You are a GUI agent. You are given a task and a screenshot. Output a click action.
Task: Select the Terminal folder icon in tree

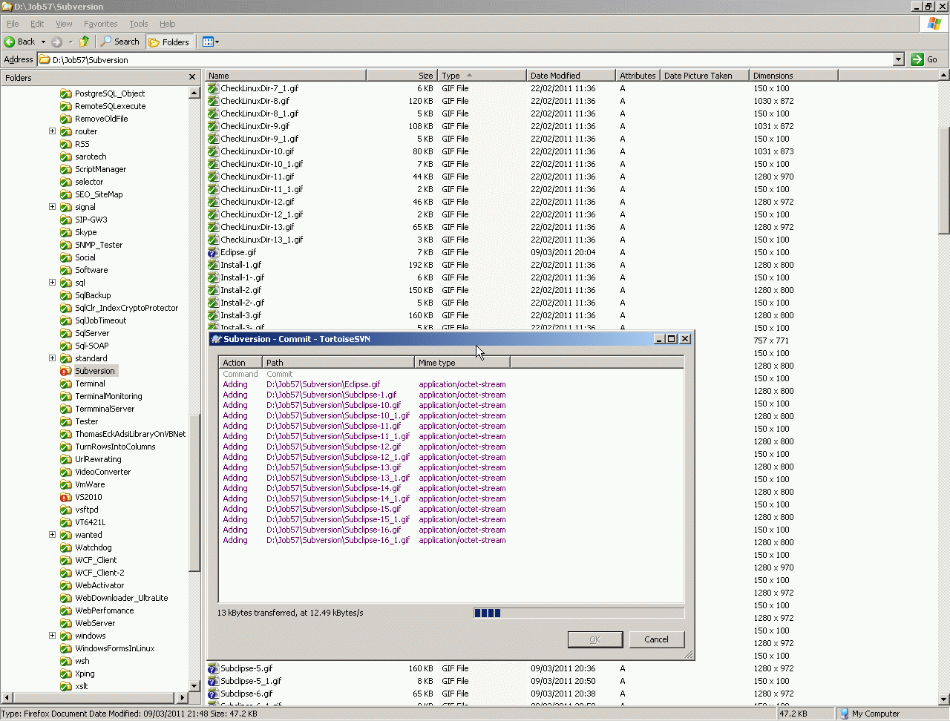[x=66, y=383]
